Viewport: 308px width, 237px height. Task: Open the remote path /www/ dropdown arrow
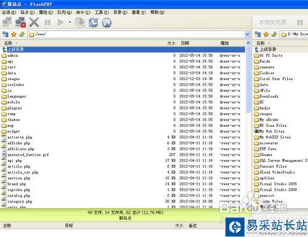pyautogui.click(x=248, y=34)
